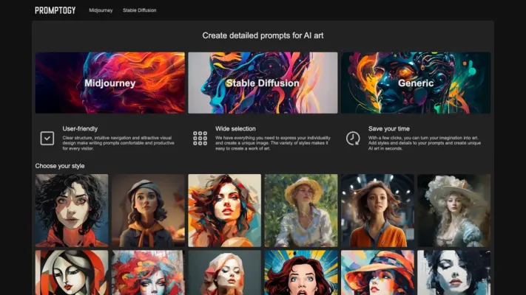Pick the colorful abstract orange-haired portrait
Image resolution: width=526 pixels, height=295 pixels.
(224, 210)
